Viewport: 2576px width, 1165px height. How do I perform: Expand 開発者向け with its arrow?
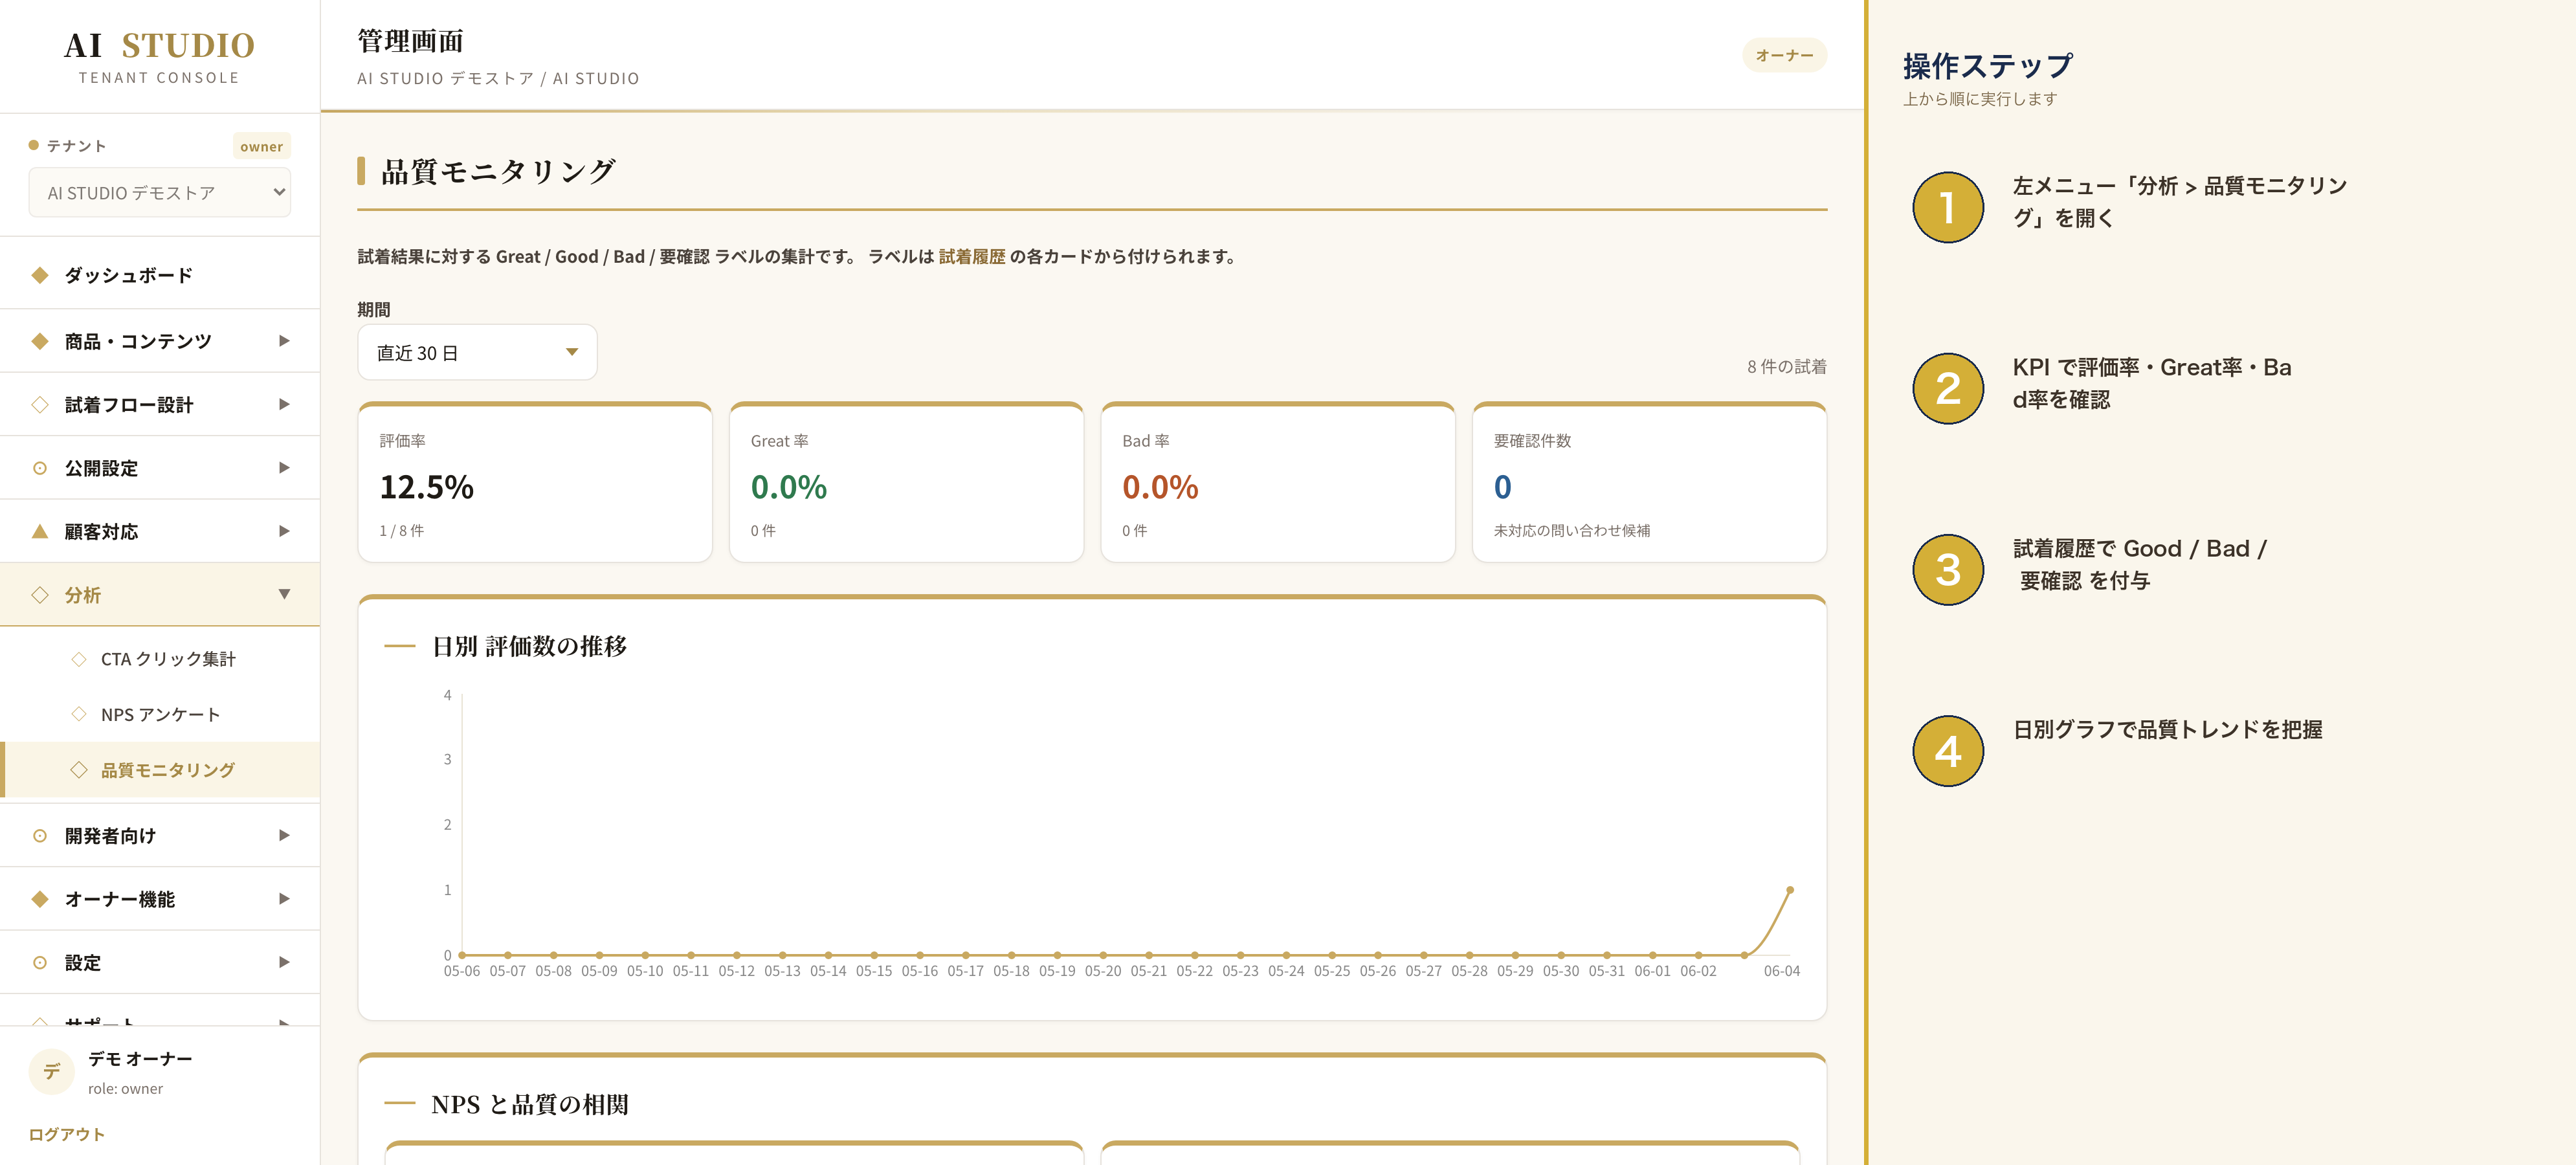click(x=284, y=835)
